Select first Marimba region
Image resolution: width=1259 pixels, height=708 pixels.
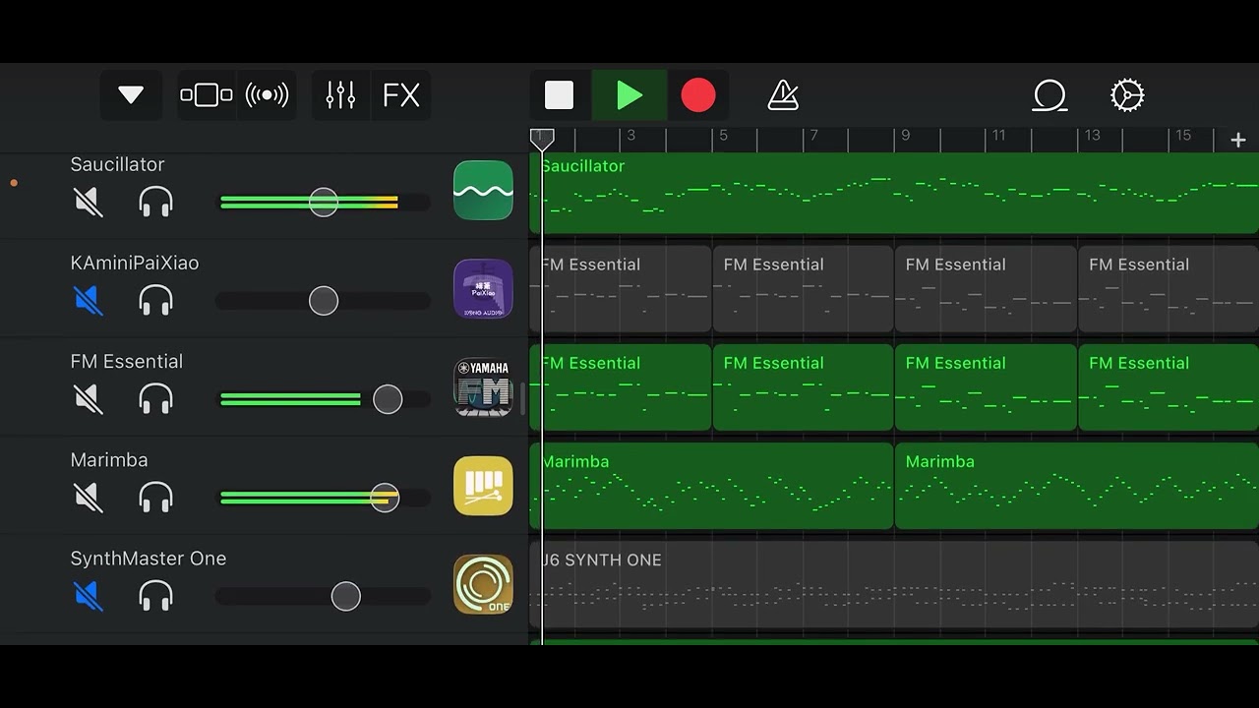(711, 486)
